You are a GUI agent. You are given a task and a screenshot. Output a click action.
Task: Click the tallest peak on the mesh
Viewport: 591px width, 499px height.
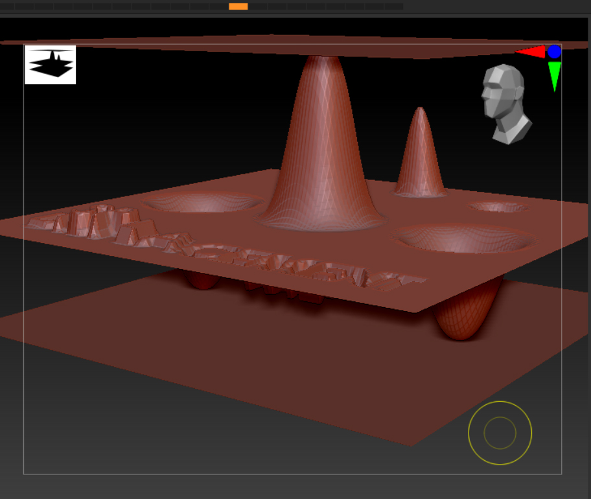point(321,143)
